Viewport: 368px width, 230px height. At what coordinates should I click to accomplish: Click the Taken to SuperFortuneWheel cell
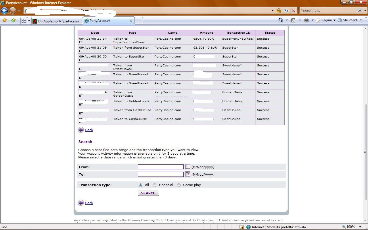point(132,40)
